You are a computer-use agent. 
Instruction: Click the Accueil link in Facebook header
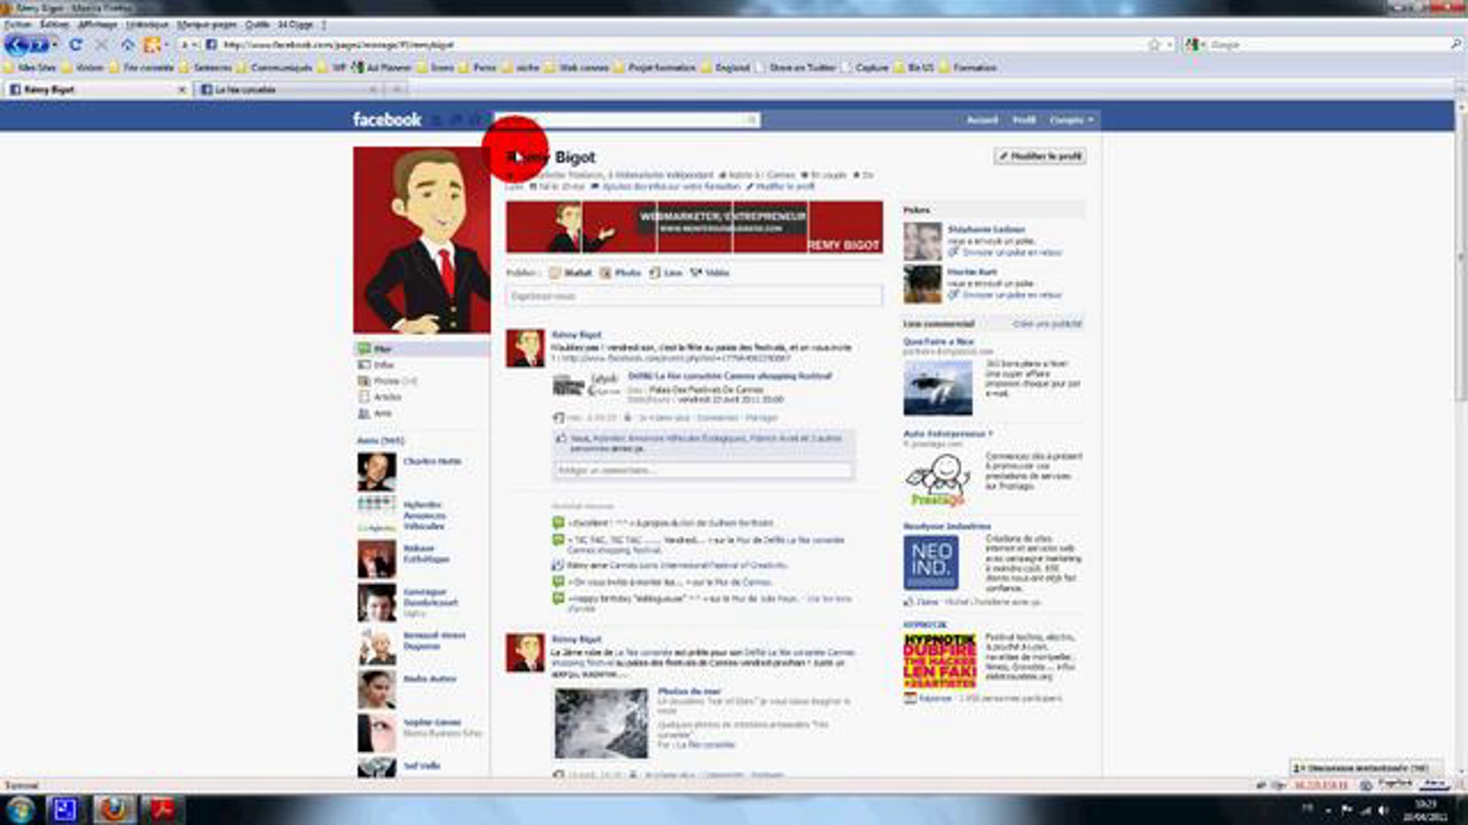click(982, 120)
